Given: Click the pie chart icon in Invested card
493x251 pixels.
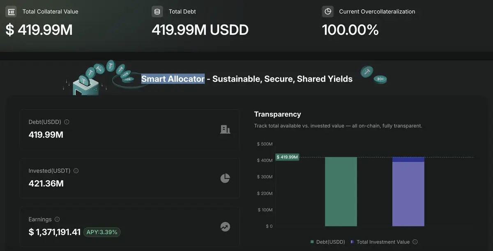Looking at the screenshot, I should (225, 178).
